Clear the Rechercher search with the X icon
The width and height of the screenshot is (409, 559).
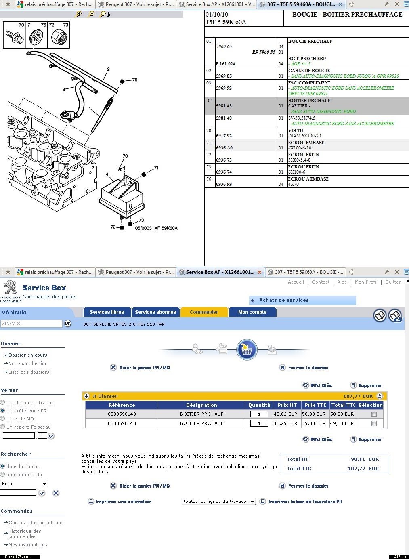pyautogui.click(x=56, y=493)
